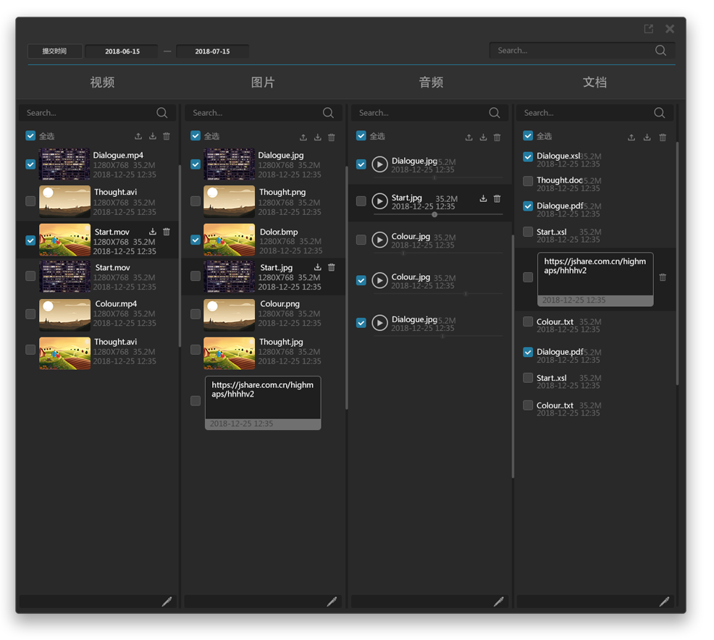Image resolution: width=714 pixels, height=640 pixels.
Task: Click download icon in documents column header
Action: tap(647, 137)
